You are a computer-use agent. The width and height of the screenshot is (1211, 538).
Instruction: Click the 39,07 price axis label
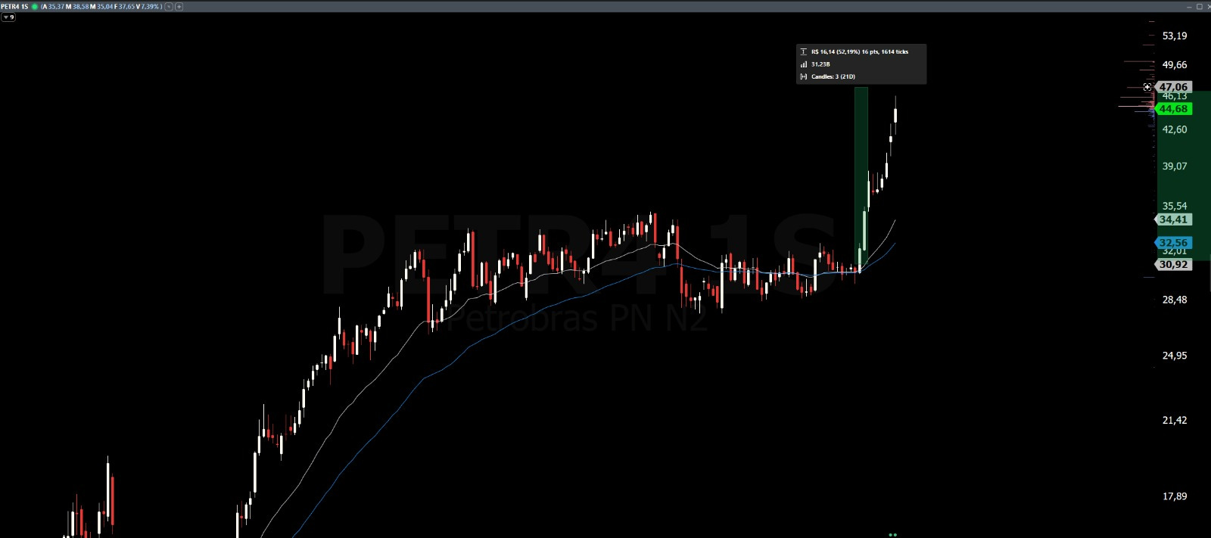tap(1175, 166)
